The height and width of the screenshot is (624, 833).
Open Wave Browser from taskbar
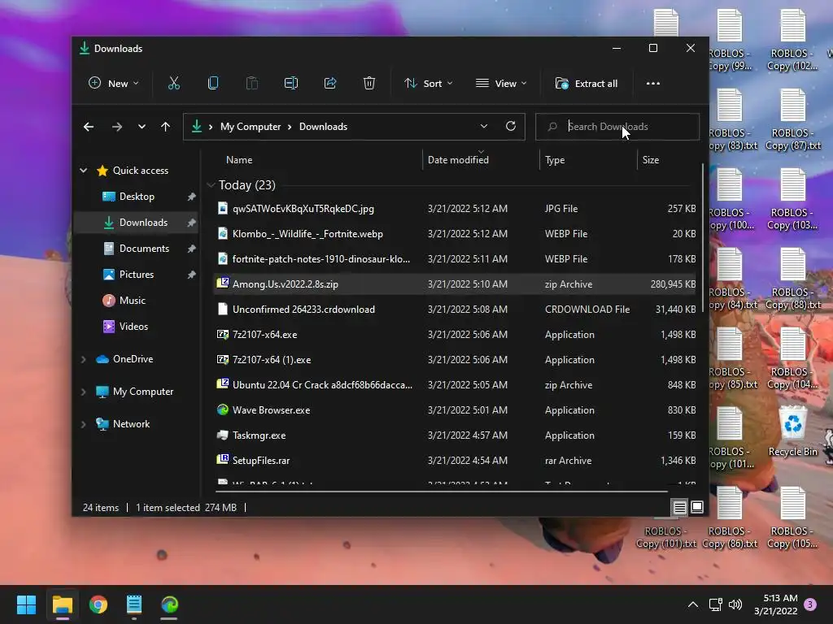169,604
